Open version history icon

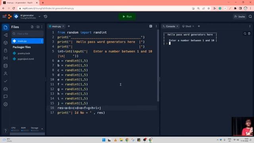point(46,17)
